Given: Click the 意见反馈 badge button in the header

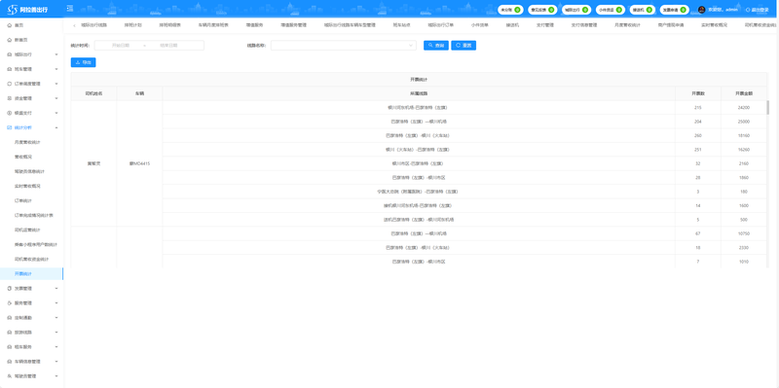Looking at the screenshot, I should (x=542, y=10).
